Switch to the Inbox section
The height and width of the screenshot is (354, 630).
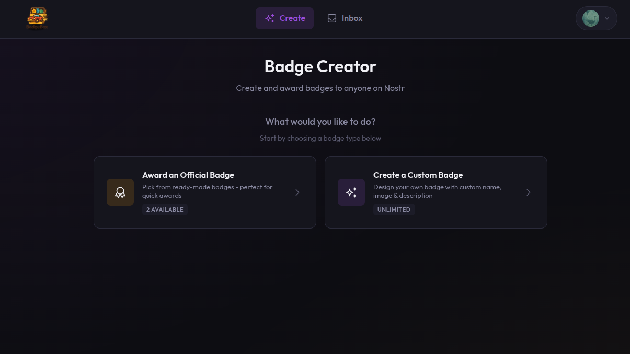345,18
